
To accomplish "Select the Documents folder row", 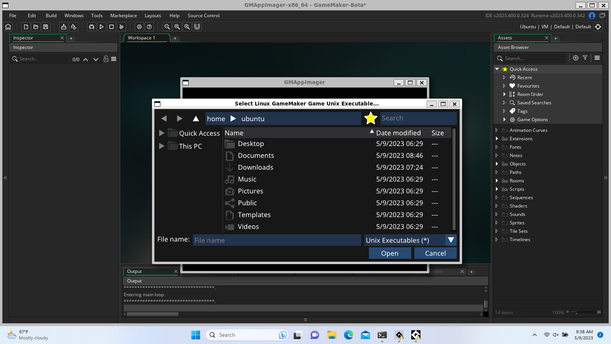I will click(338, 156).
